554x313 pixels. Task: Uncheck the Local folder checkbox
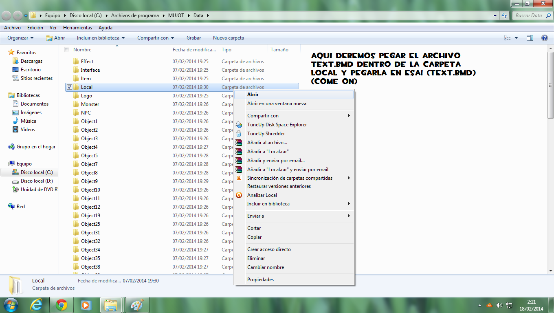[69, 87]
